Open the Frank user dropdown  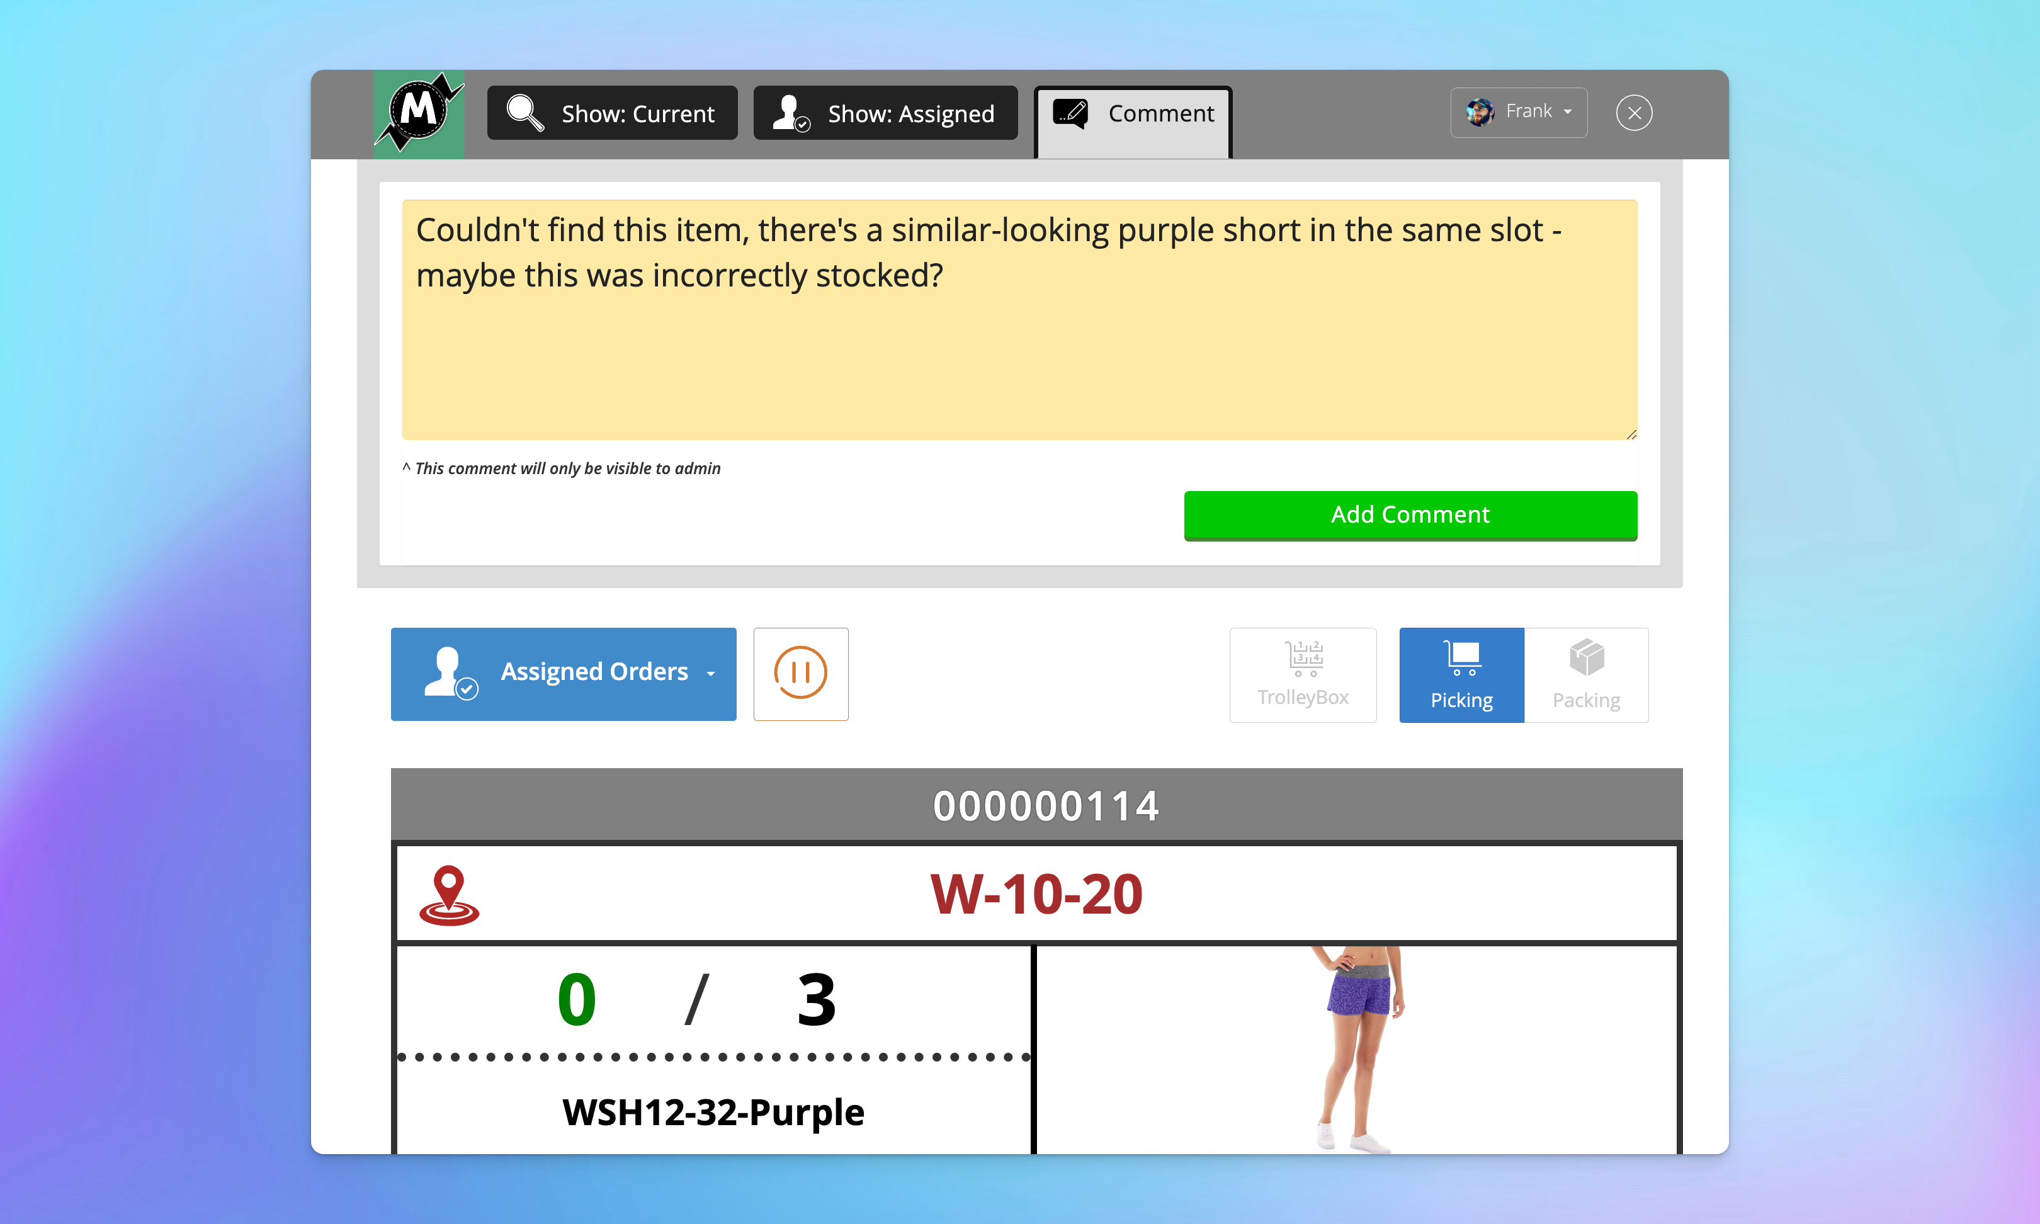click(1519, 111)
